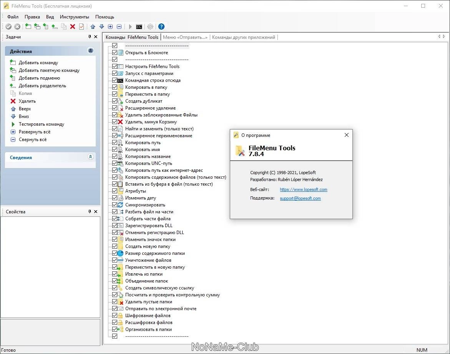450x354 pixels.
Task: Switch to Команды других приложений tab
Action: tap(244, 37)
